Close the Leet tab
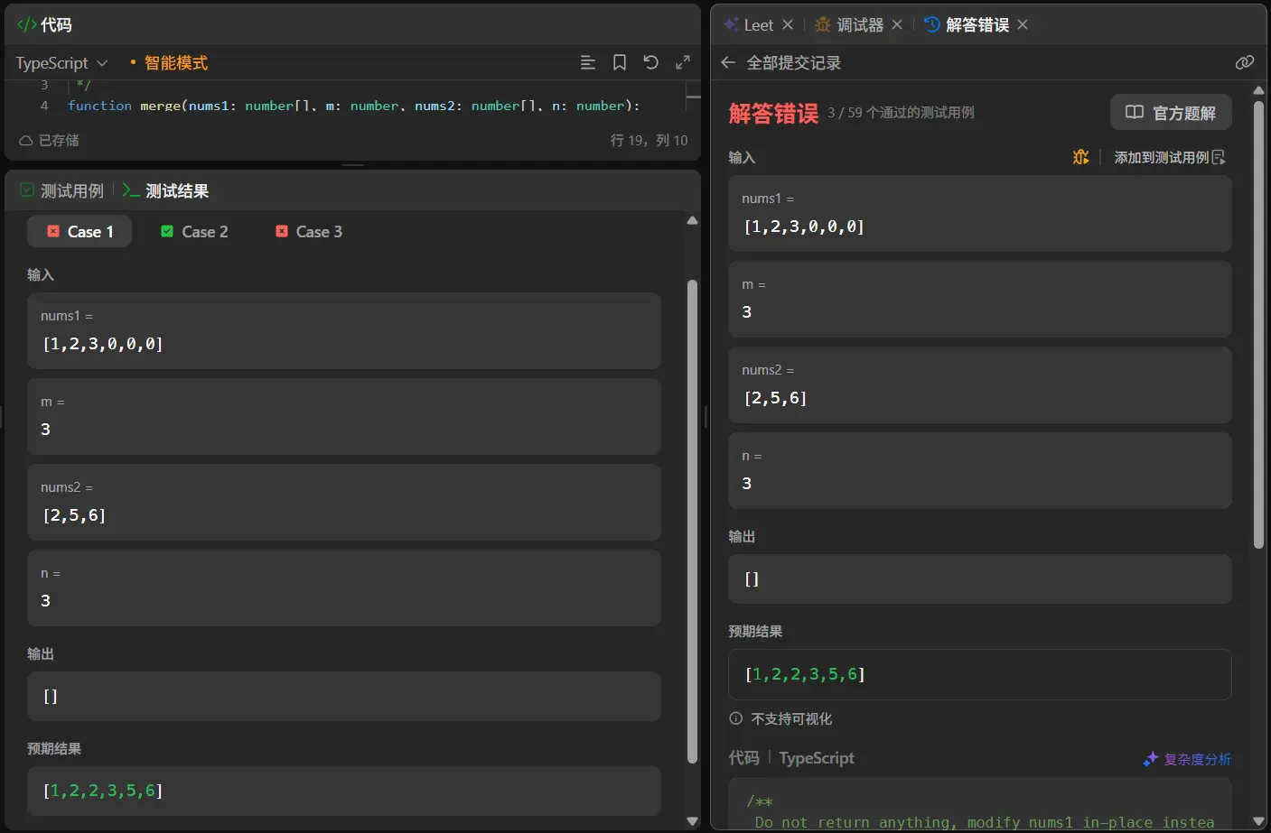The height and width of the screenshot is (833, 1271). (788, 25)
